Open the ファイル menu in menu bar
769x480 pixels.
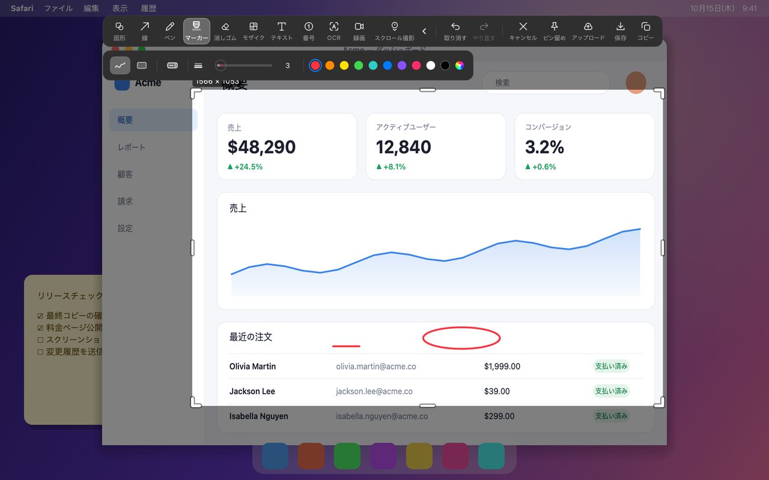58,8
